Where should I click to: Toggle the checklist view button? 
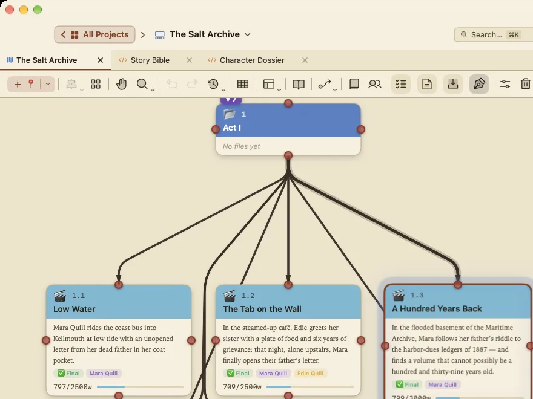point(401,84)
